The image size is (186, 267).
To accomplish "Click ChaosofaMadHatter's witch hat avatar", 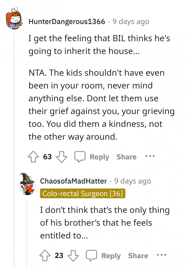I will 27,183.
